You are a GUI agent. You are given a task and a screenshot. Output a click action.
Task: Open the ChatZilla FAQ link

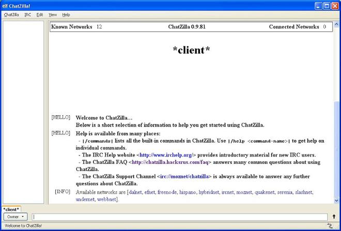[x=171, y=162]
